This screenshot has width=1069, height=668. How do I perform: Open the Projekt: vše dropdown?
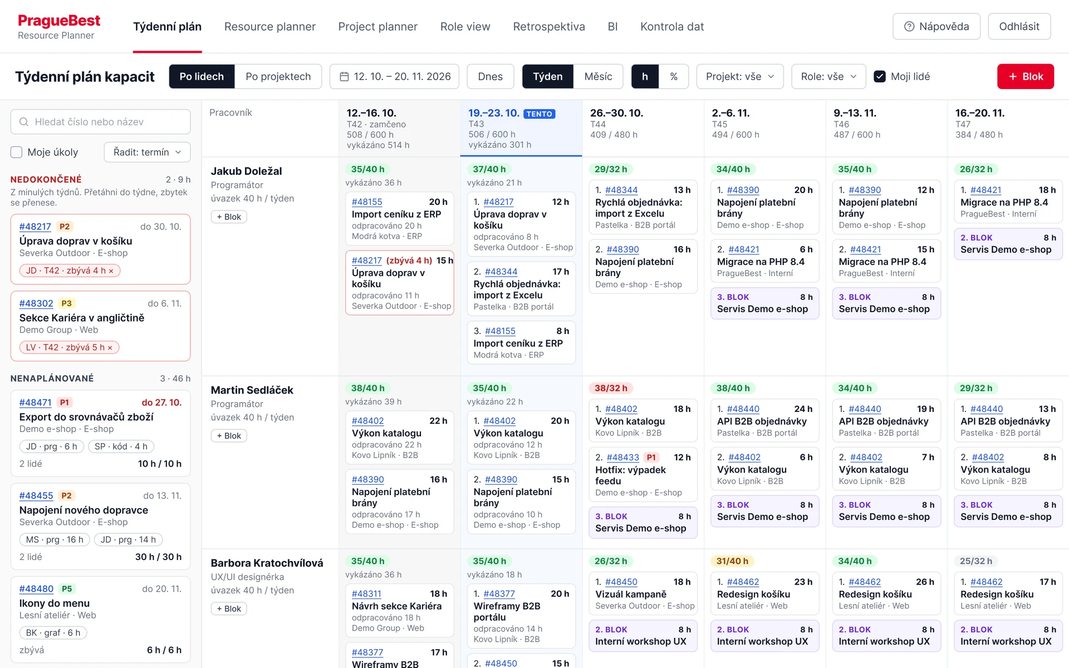click(740, 76)
